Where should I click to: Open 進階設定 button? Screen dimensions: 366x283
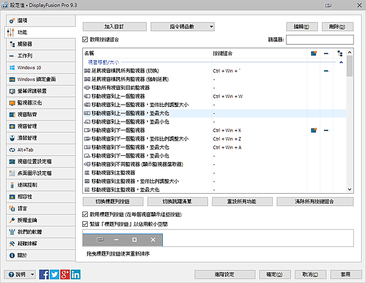(224, 274)
